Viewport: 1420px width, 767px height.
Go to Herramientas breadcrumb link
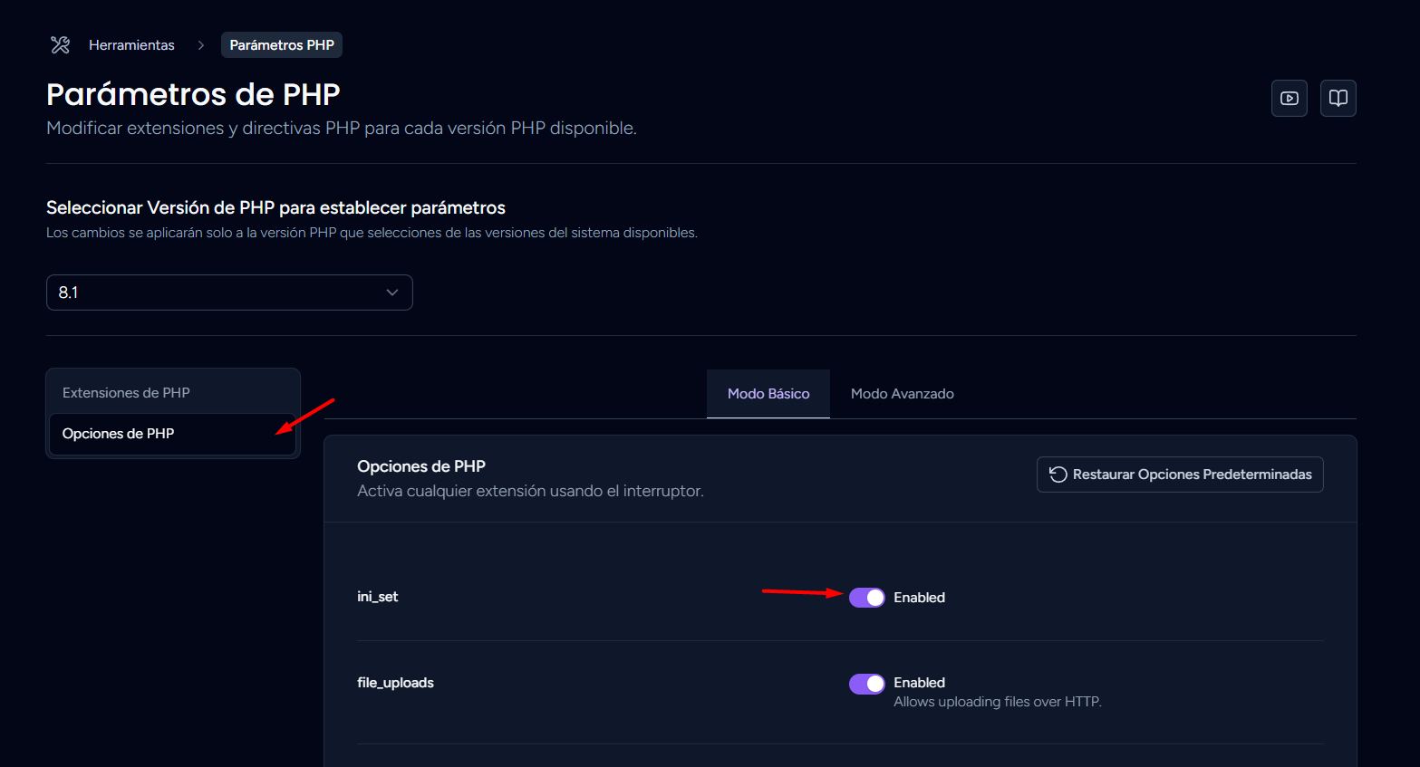pos(131,45)
